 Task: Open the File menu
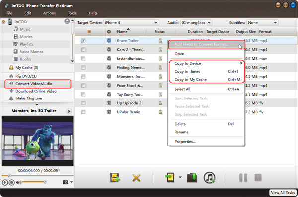(9, 13)
